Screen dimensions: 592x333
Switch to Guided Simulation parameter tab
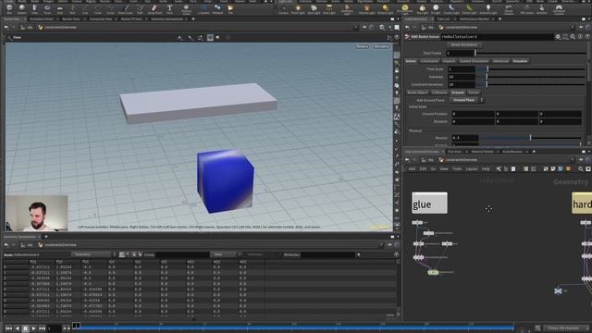[474, 61]
